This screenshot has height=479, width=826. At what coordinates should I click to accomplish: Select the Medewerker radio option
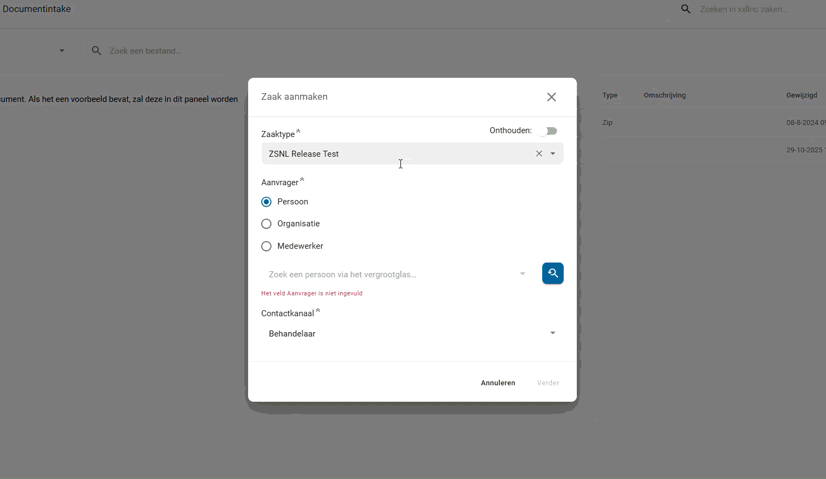point(267,247)
